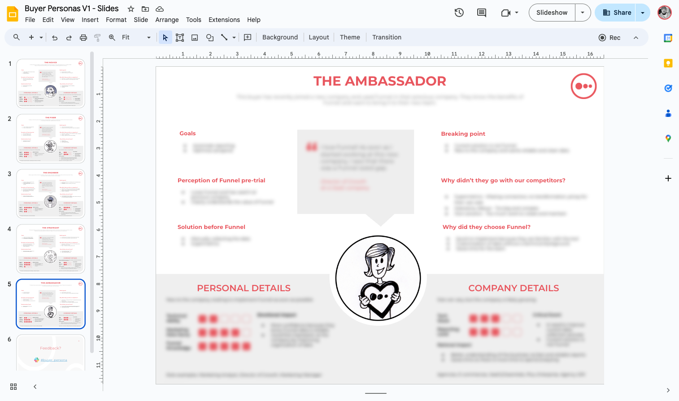Open the Transition panel
This screenshot has height=401, width=679.
pyautogui.click(x=387, y=38)
